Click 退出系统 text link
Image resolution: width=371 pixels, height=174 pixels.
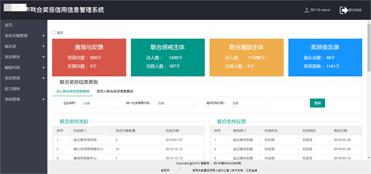point(355,10)
